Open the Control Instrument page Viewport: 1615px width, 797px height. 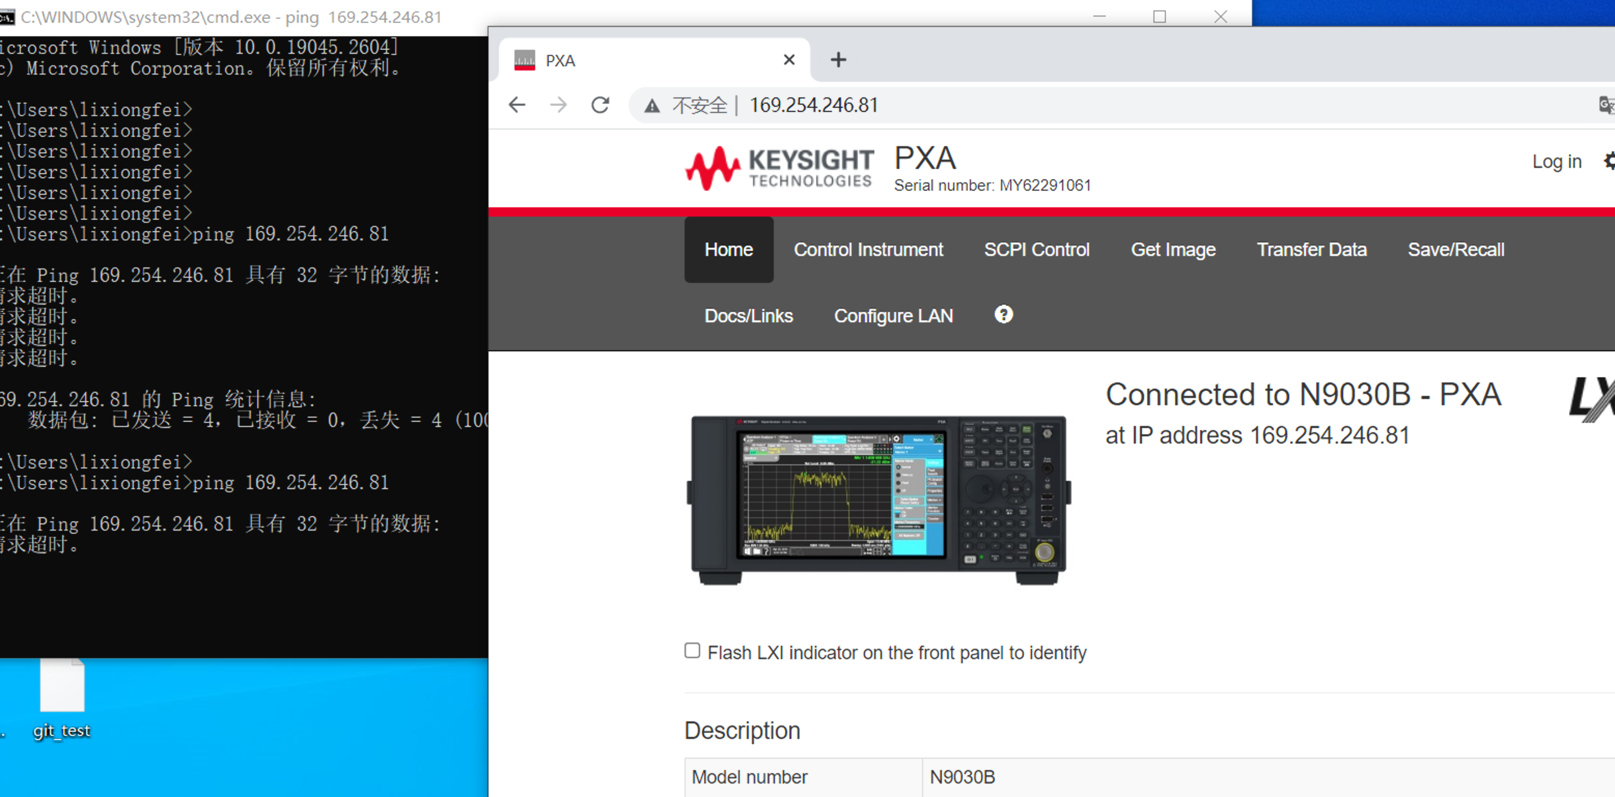click(x=868, y=249)
